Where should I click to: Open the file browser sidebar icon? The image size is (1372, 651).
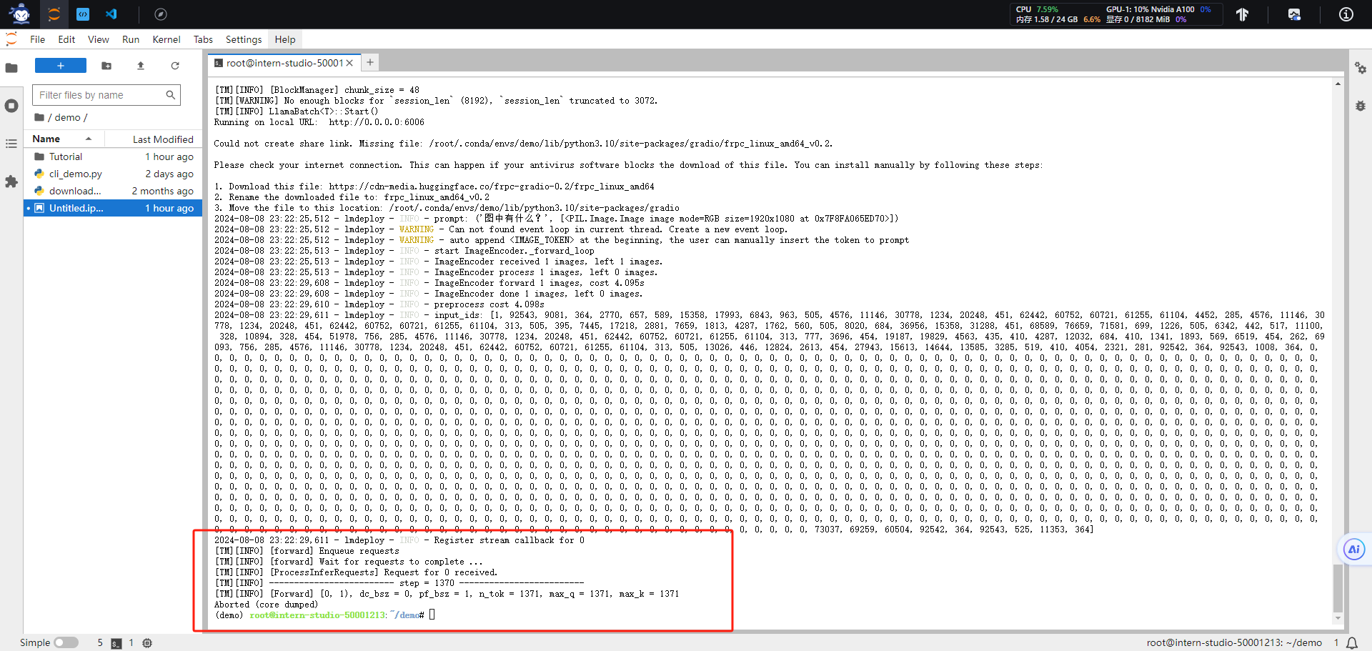click(x=11, y=68)
